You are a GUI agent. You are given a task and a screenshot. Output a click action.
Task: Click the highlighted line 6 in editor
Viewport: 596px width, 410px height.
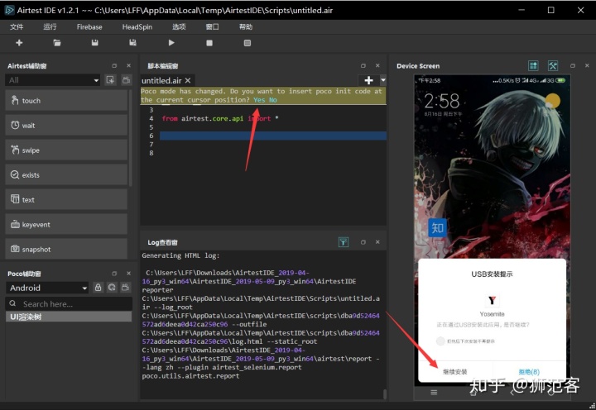coord(273,136)
